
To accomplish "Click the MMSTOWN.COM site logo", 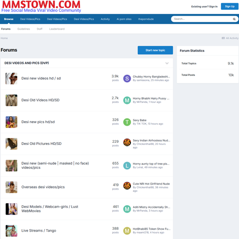I will pos(41,6).
